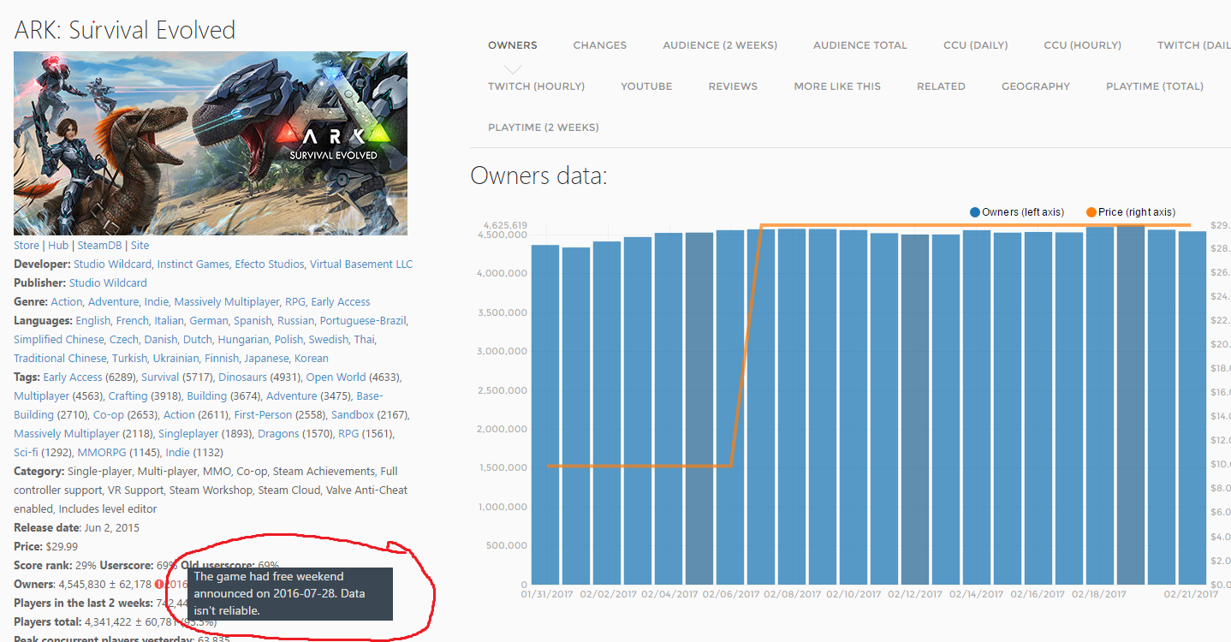The image size is (1231, 642).
Task: Select the Simplified Chinese language link
Action: tap(58, 340)
